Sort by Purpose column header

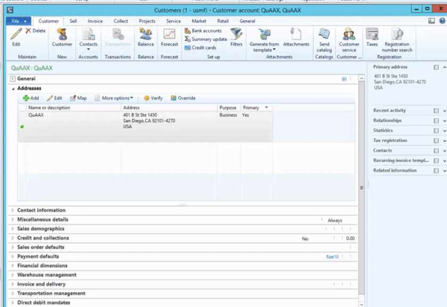[x=229, y=107]
